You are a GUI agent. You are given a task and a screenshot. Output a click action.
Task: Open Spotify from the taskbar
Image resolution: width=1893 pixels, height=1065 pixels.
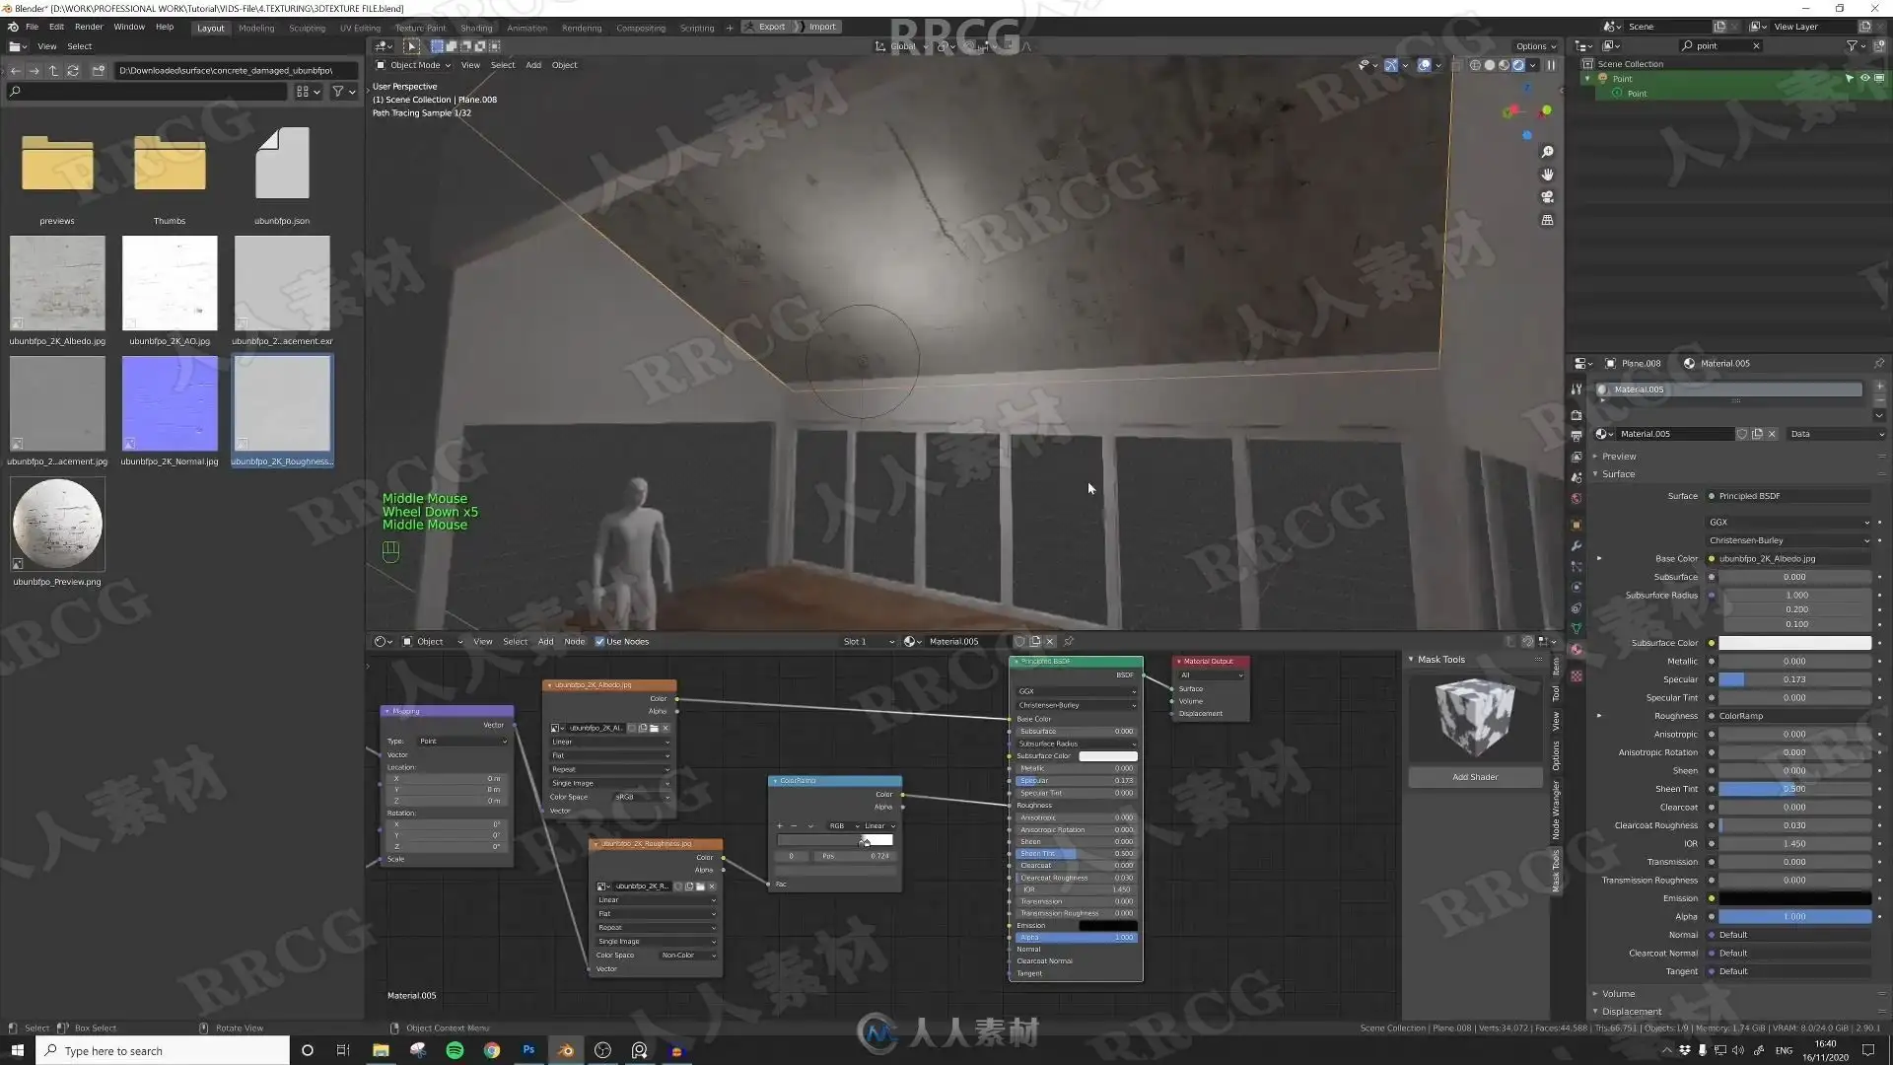pyautogui.click(x=455, y=1050)
